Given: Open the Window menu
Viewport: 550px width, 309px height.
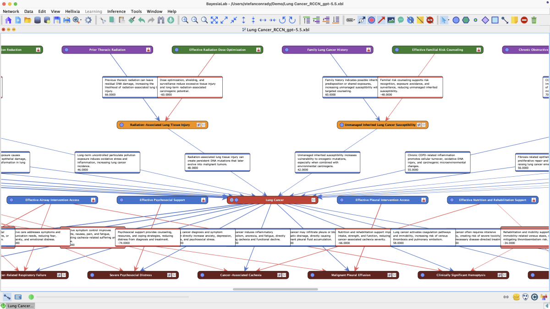Looking at the screenshot, I should [x=154, y=11].
